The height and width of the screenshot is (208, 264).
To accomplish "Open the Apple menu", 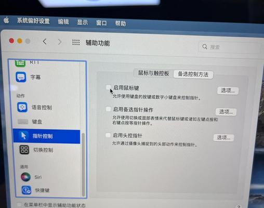I will point(6,20).
